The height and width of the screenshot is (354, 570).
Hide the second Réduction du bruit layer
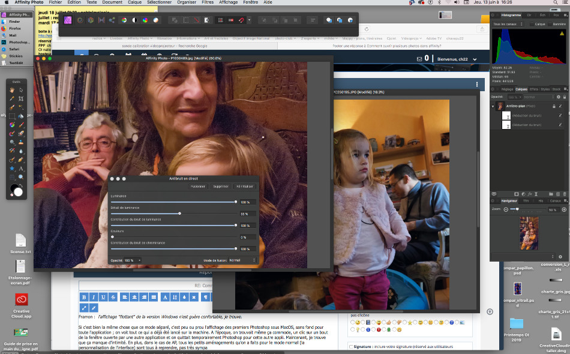[x=560, y=125]
